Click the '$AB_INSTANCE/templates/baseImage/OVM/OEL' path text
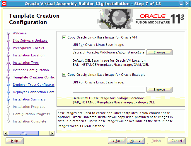This screenshot has height=146, width=191. coord(111,65)
